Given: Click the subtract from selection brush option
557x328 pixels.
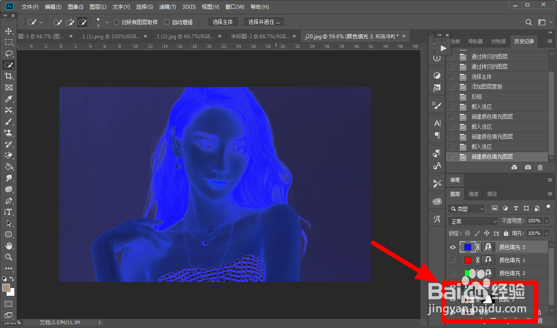Looking at the screenshot, I should [x=82, y=22].
